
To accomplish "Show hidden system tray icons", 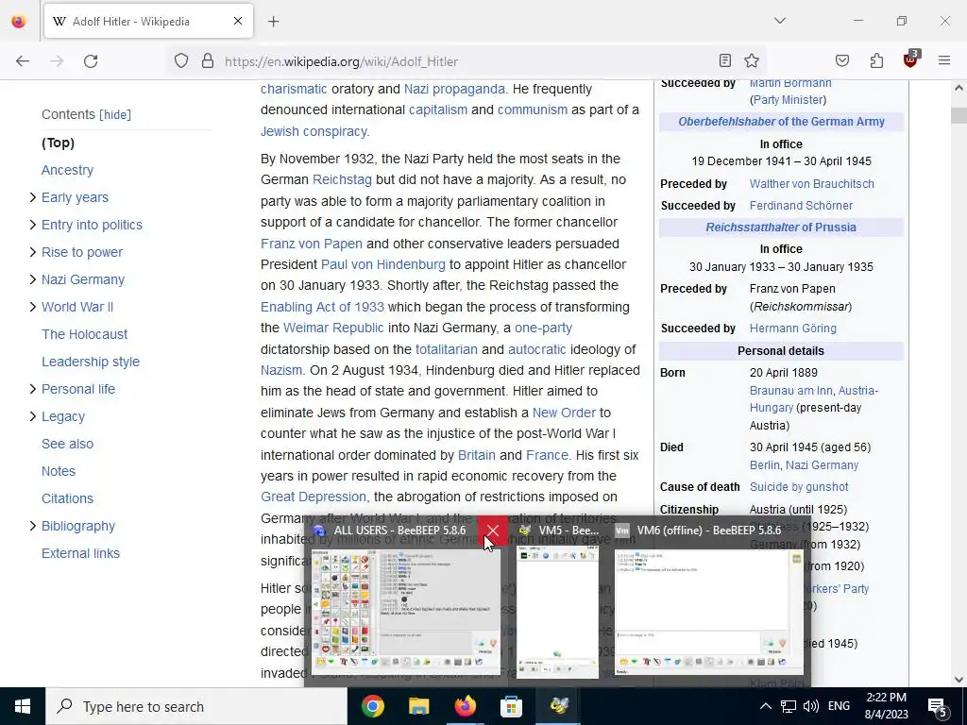I will coord(765,706).
